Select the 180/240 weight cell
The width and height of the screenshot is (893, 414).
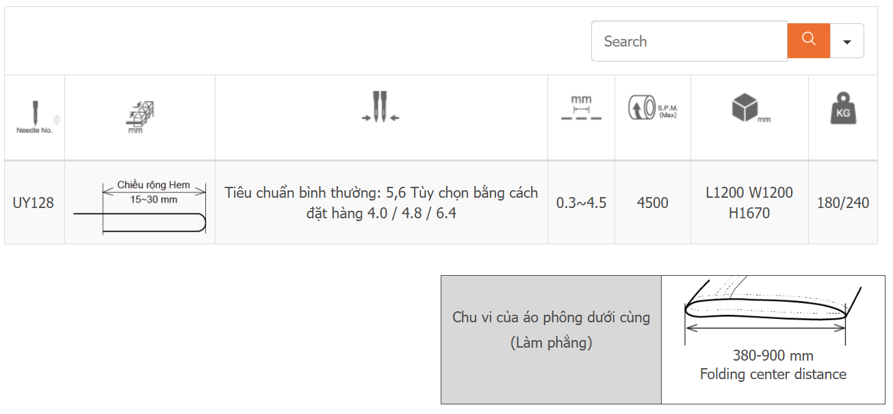pyautogui.click(x=843, y=203)
